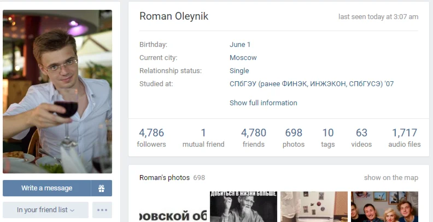The height and width of the screenshot is (222, 433).
Task: Open the 1 mutual friend counter
Action: pos(203,137)
